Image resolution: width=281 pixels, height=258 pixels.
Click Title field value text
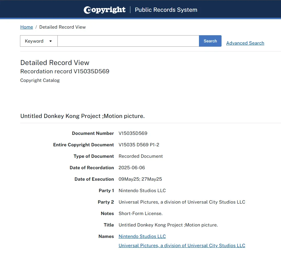[168, 225]
